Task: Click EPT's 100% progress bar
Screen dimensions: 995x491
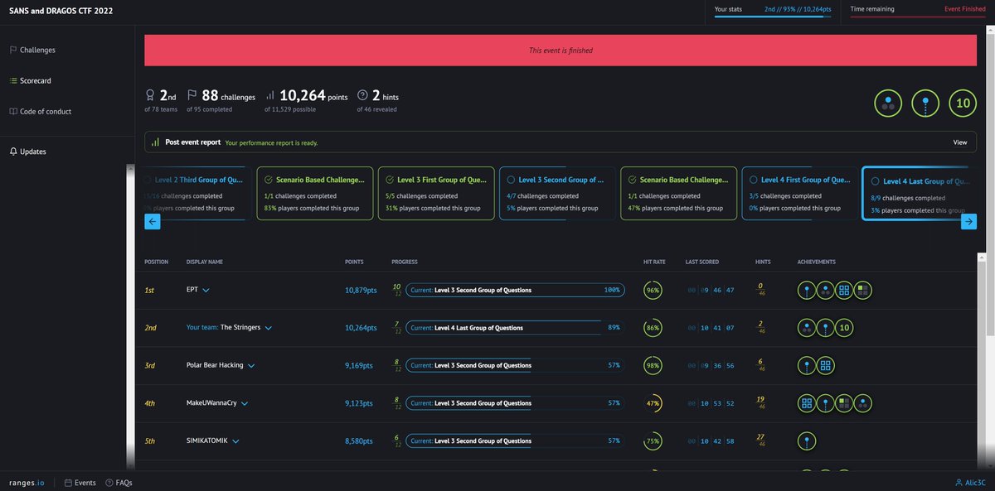Action: click(515, 291)
